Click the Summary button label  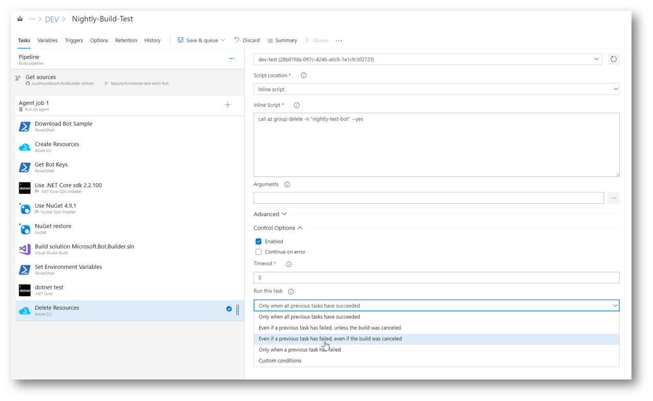286,40
